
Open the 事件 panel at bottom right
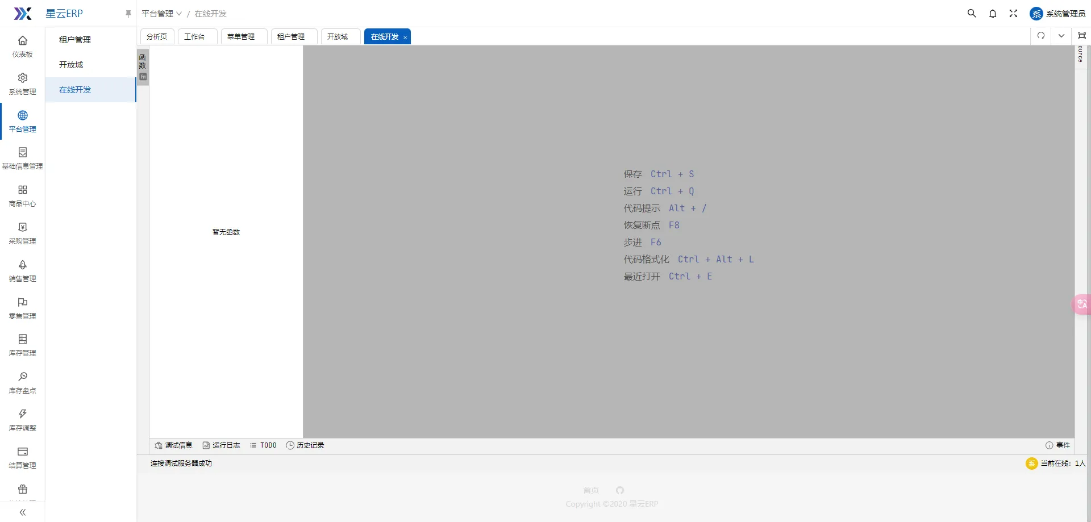pyautogui.click(x=1057, y=445)
